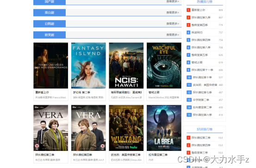The image size is (256, 168).
Task: Select the 日韩剧 category tab
Action: [x=50, y=24]
